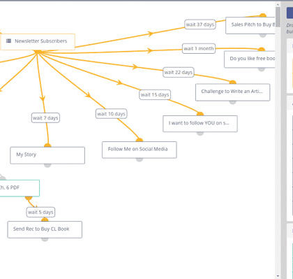Open the Challenge to Write an Article node
Screen dimensions: 293x279
(x=232, y=92)
